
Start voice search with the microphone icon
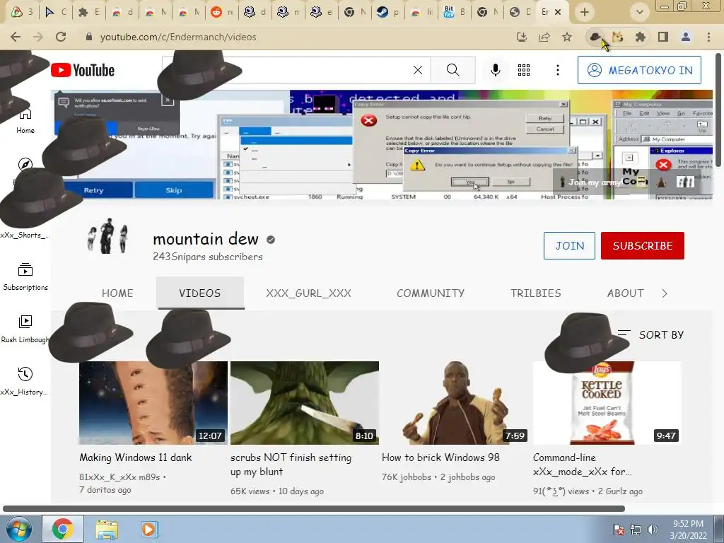tap(496, 70)
